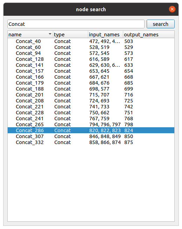The image size is (182, 229).
Task: Choose the Concat_241 row
Action: point(91,119)
